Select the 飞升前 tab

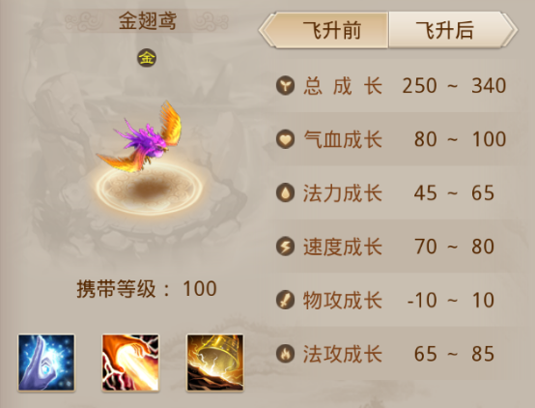[x=324, y=30]
